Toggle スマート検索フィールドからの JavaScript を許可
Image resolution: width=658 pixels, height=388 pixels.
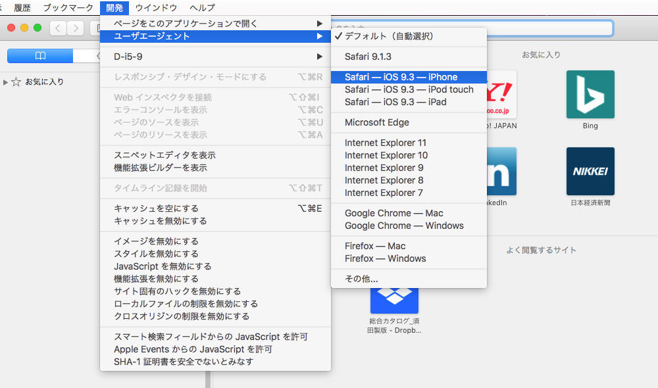215,337
